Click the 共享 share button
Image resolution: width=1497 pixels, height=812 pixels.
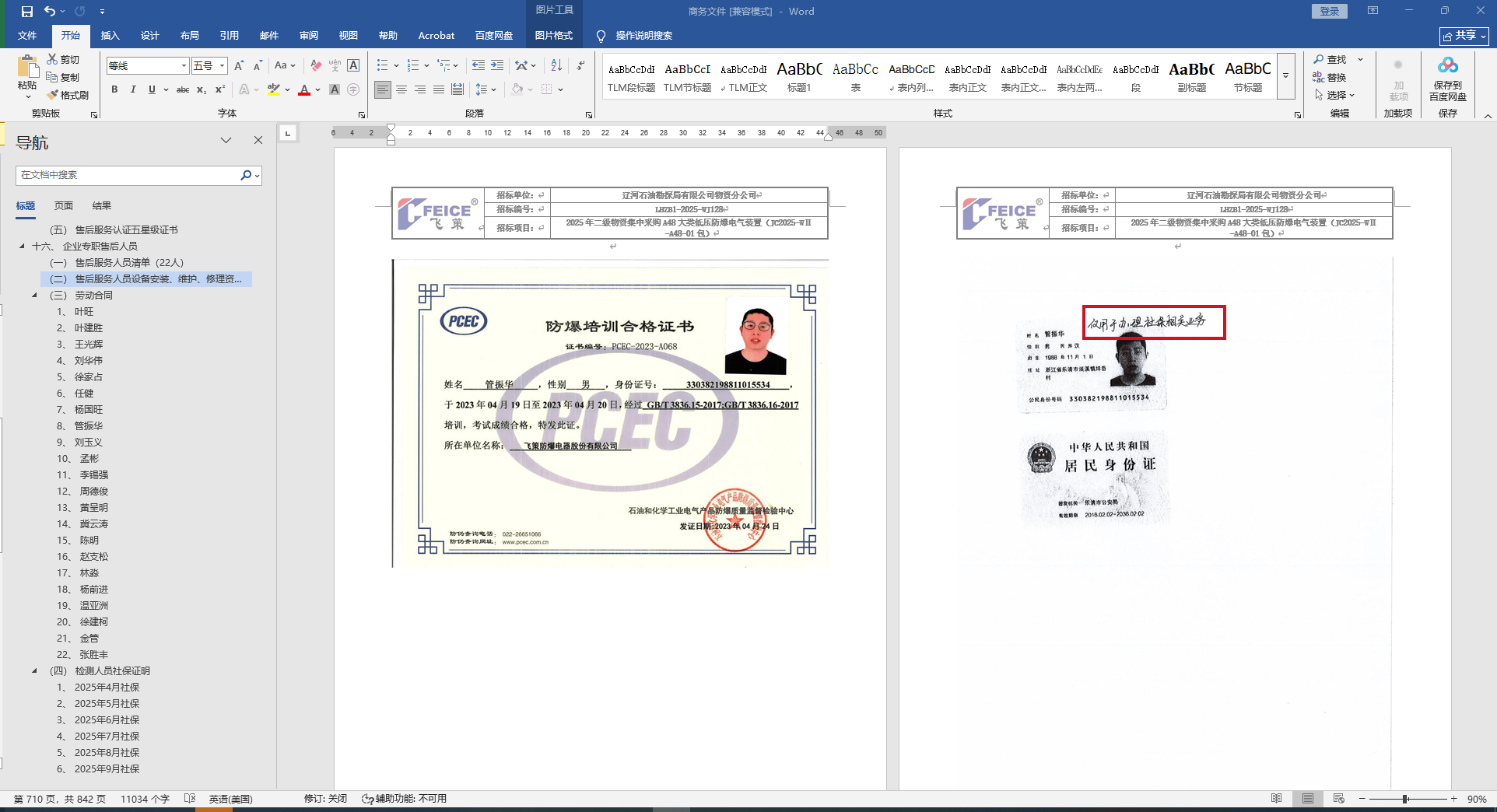tap(1464, 36)
